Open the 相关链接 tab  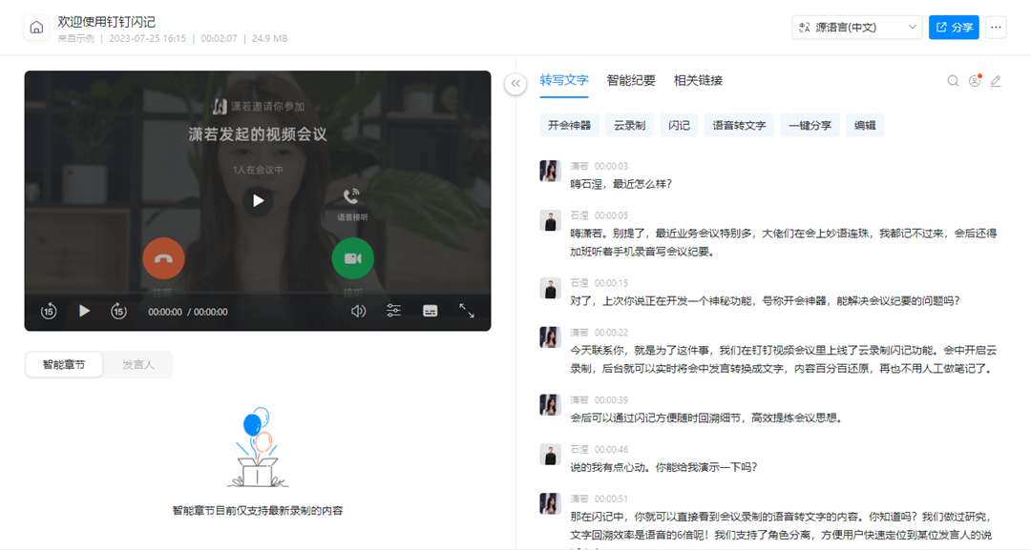click(x=698, y=80)
